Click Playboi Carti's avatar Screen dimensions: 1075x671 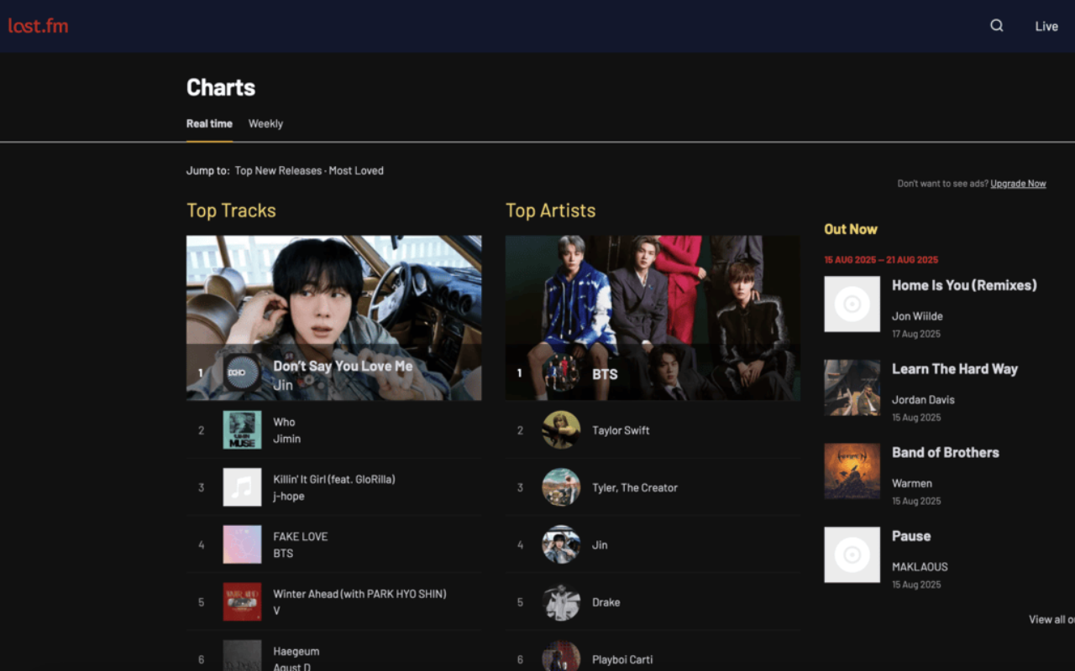(x=561, y=657)
